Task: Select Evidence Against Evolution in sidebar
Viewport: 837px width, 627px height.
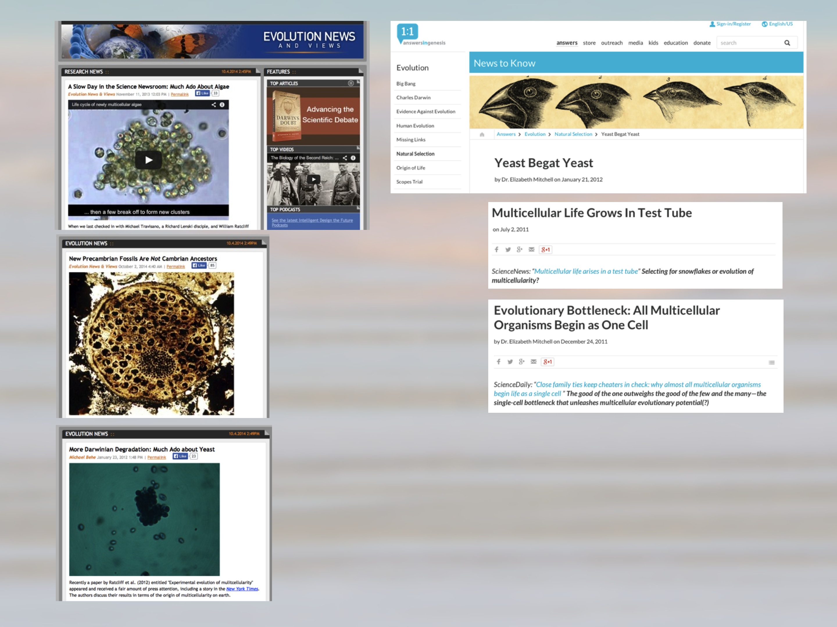Action: pos(426,111)
